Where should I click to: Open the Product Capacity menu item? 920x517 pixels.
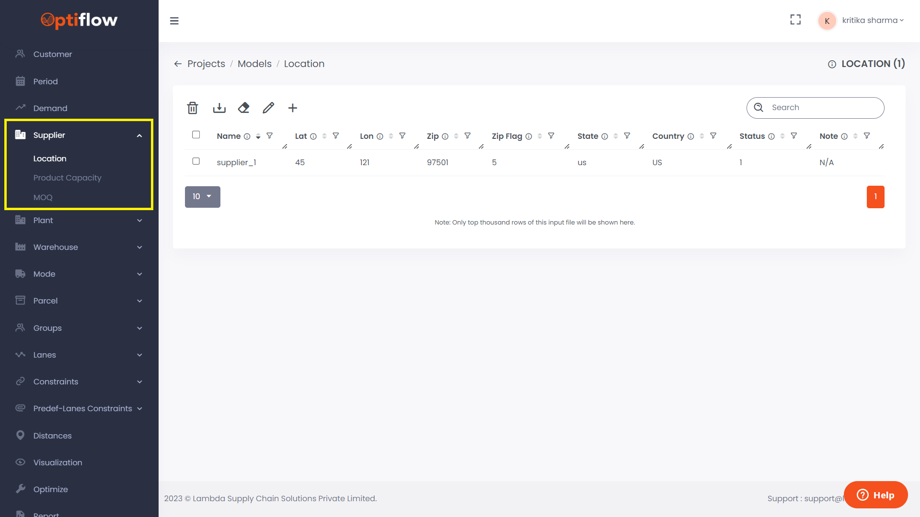[x=67, y=178]
